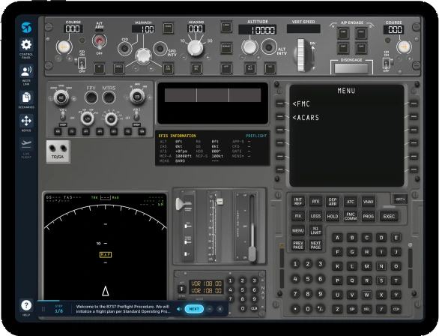Click the INIT REF key
This screenshot has height=336, width=439.
pyautogui.click(x=298, y=202)
